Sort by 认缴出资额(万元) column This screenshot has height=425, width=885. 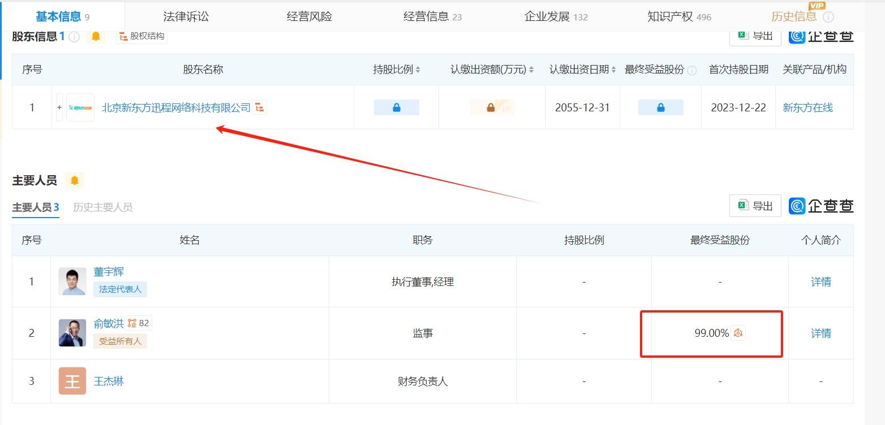(531, 70)
